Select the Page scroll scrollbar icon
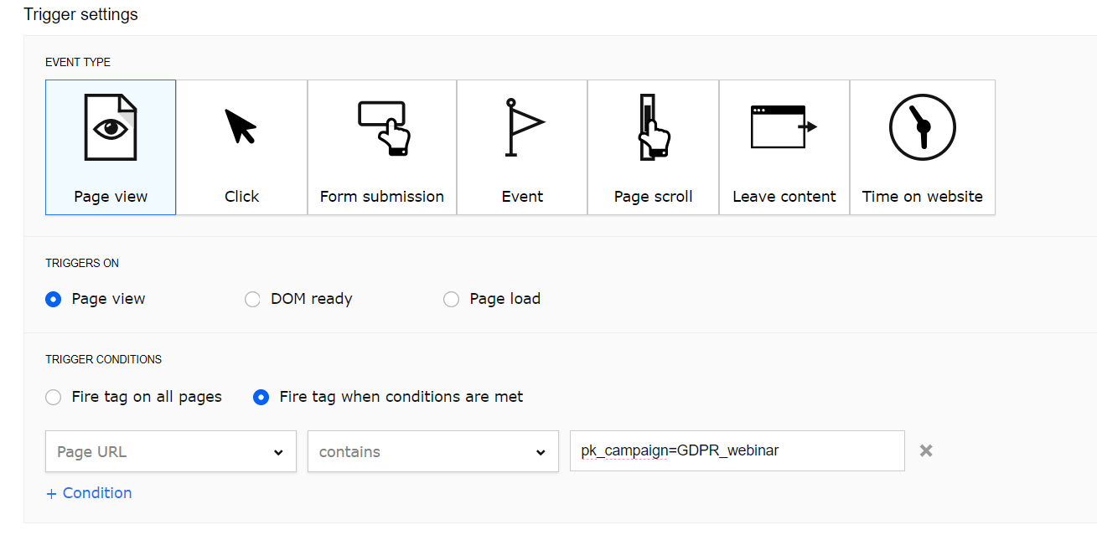 [x=653, y=128]
